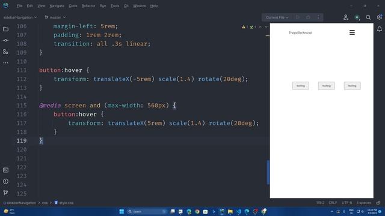Click the green circular status icon
This screenshot has width=385, height=216.
coord(357,17)
